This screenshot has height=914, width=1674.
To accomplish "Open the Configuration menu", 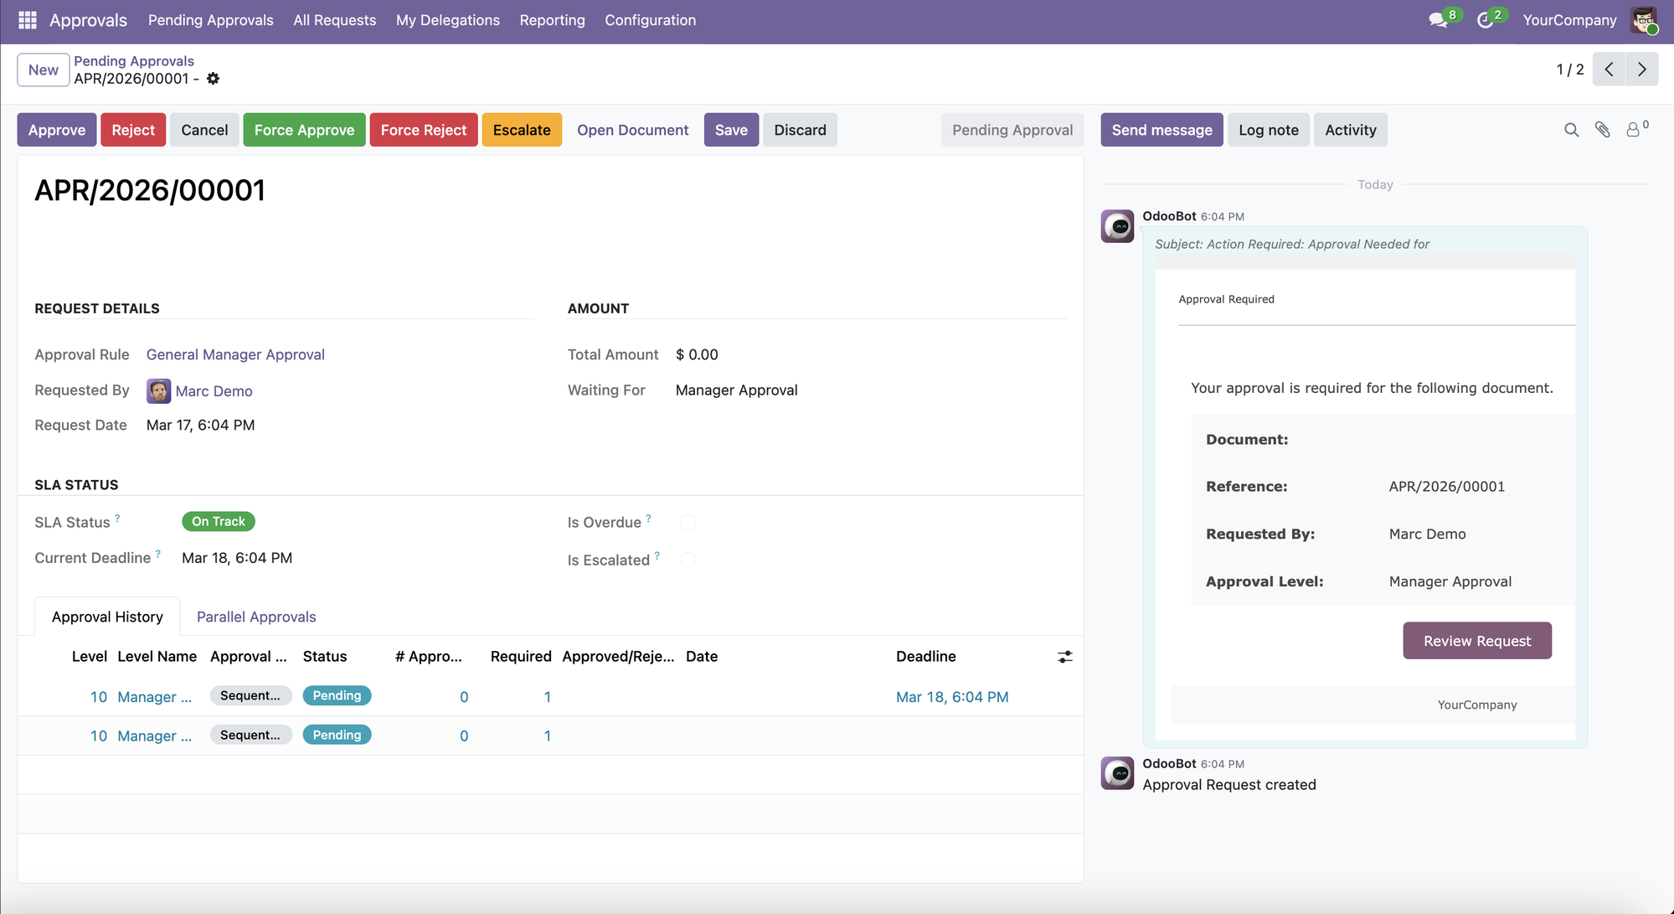I will coord(650,20).
